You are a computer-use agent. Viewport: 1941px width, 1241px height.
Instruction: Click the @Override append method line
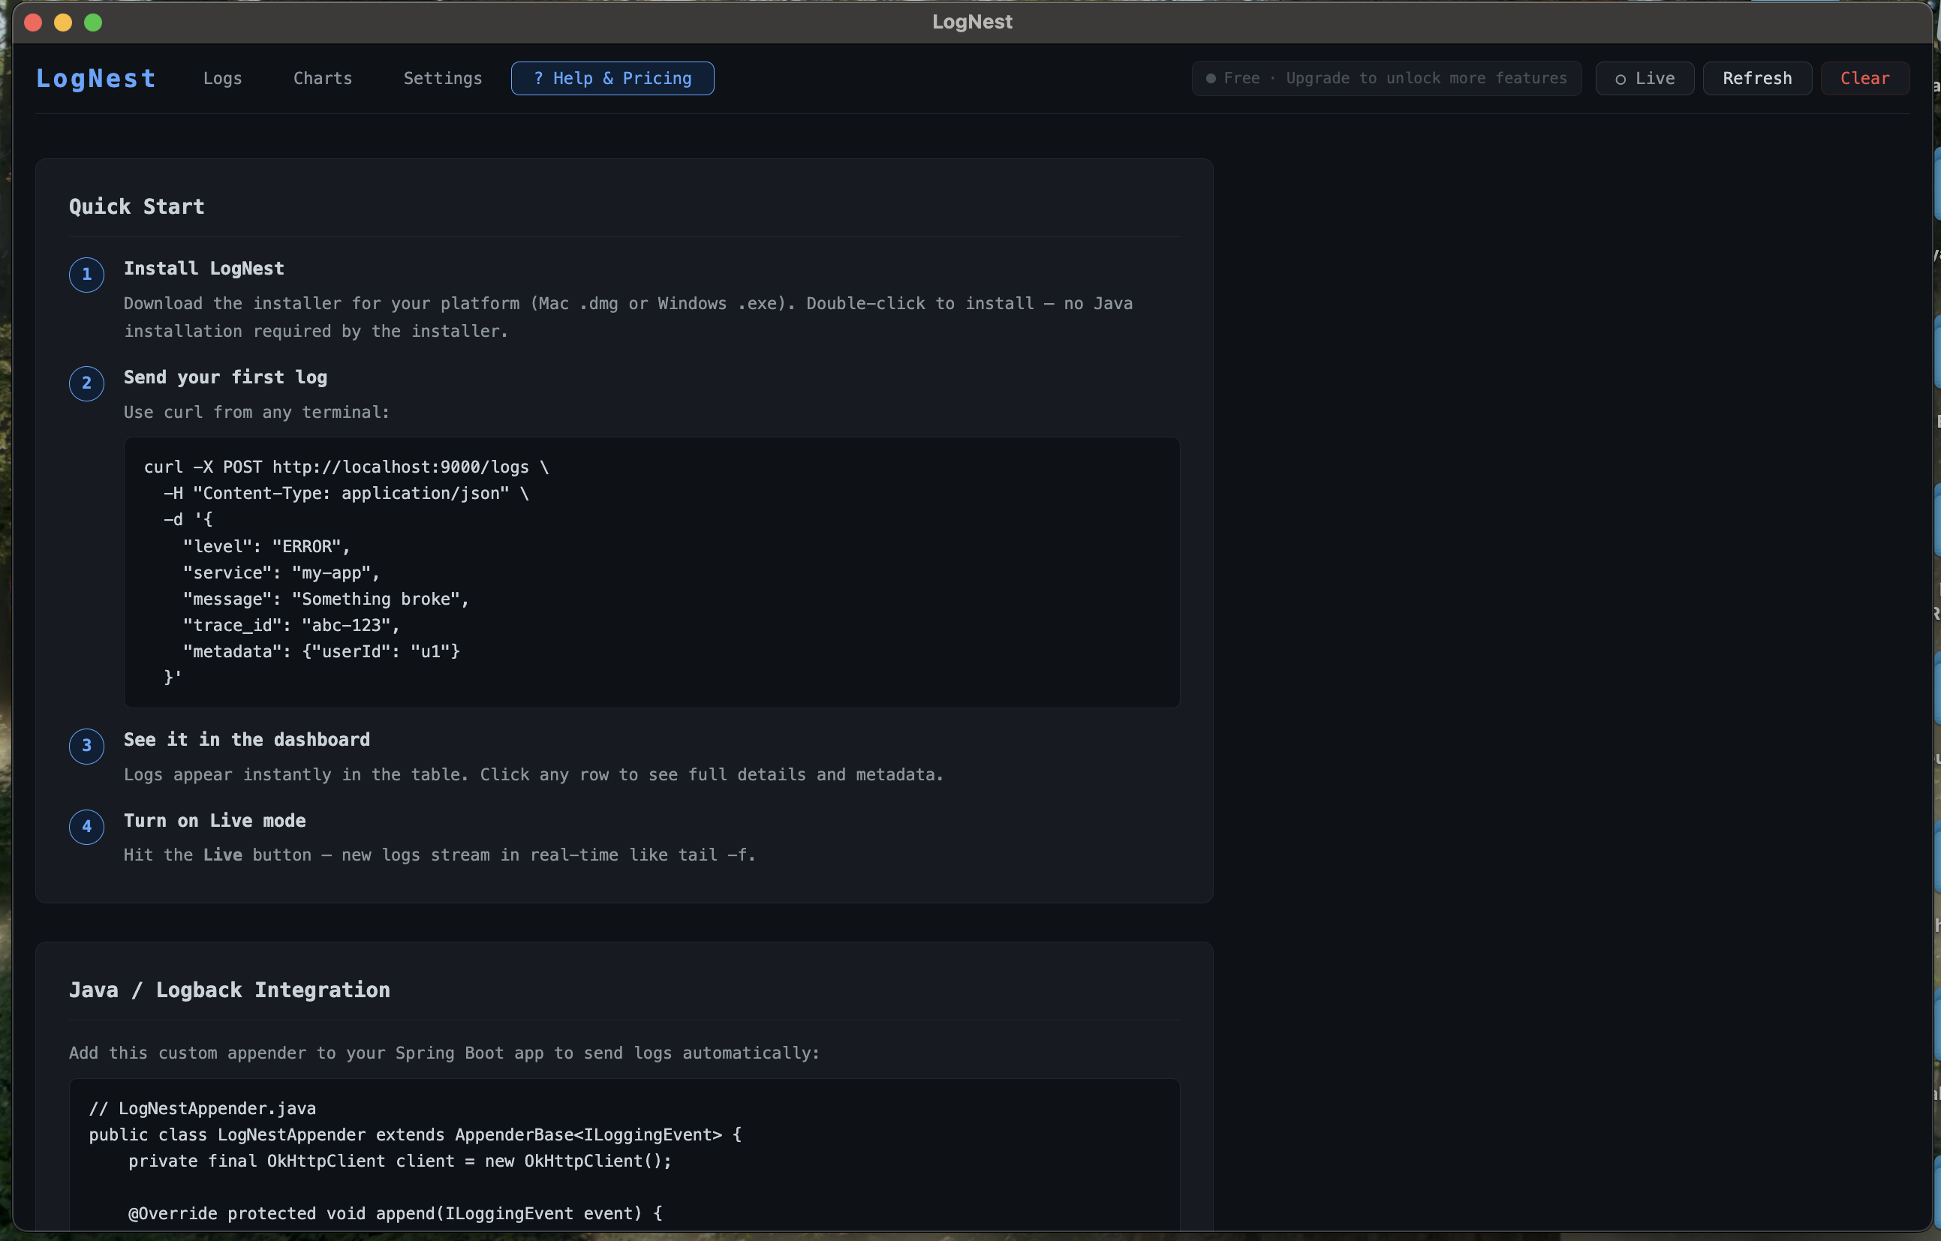(x=395, y=1213)
